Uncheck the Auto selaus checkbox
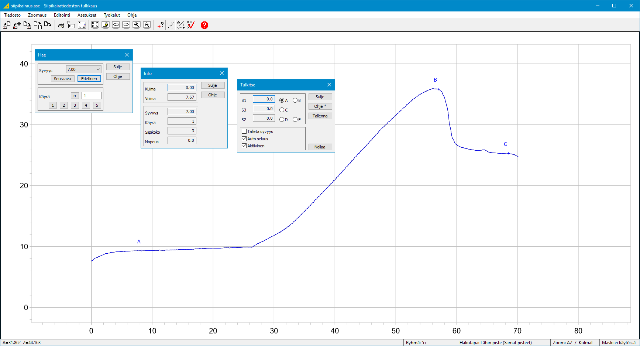 click(x=244, y=139)
